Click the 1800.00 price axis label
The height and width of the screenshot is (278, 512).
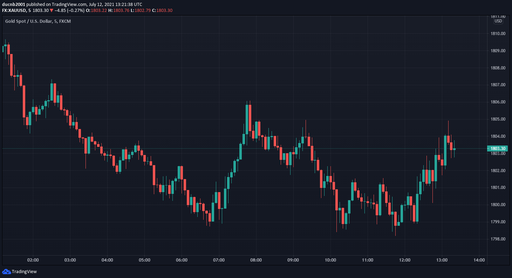coord(498,205)
